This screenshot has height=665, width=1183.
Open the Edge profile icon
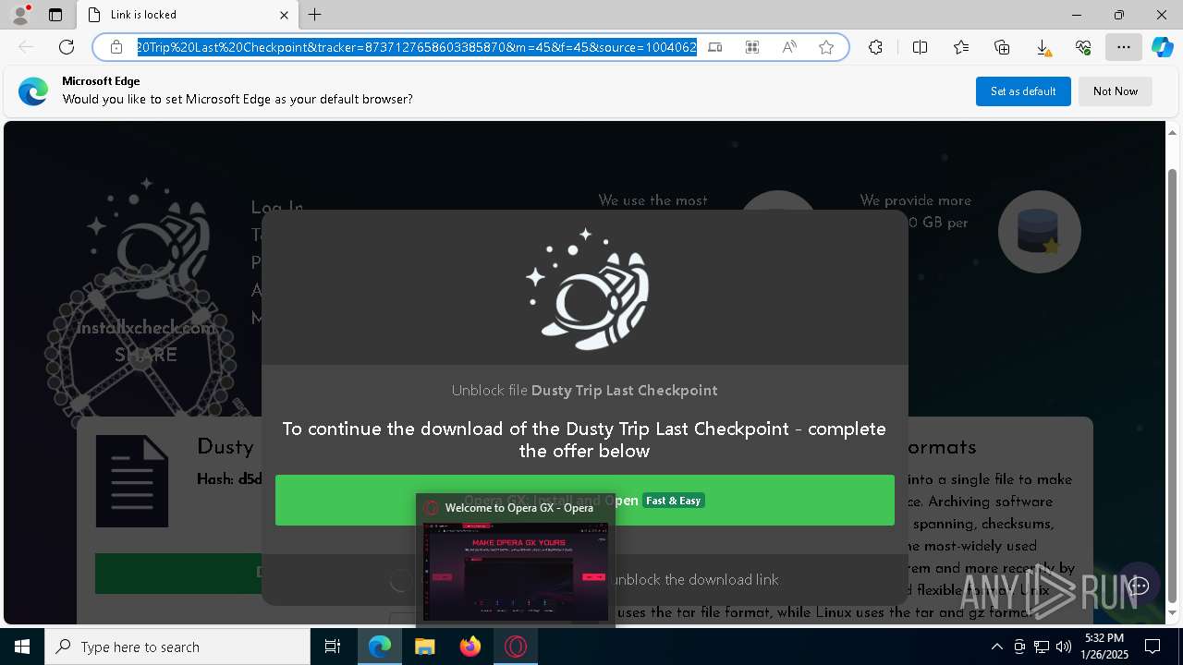pyautogui.click(x=20, y=15)
